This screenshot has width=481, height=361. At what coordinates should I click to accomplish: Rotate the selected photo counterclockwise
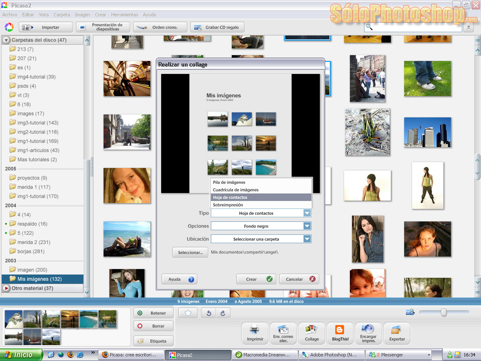[x=209, y=313]
